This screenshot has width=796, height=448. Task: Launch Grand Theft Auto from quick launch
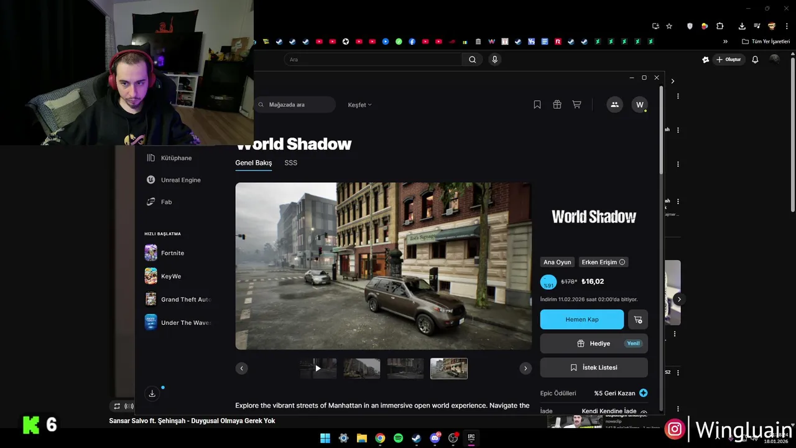(x=177, y=299)
